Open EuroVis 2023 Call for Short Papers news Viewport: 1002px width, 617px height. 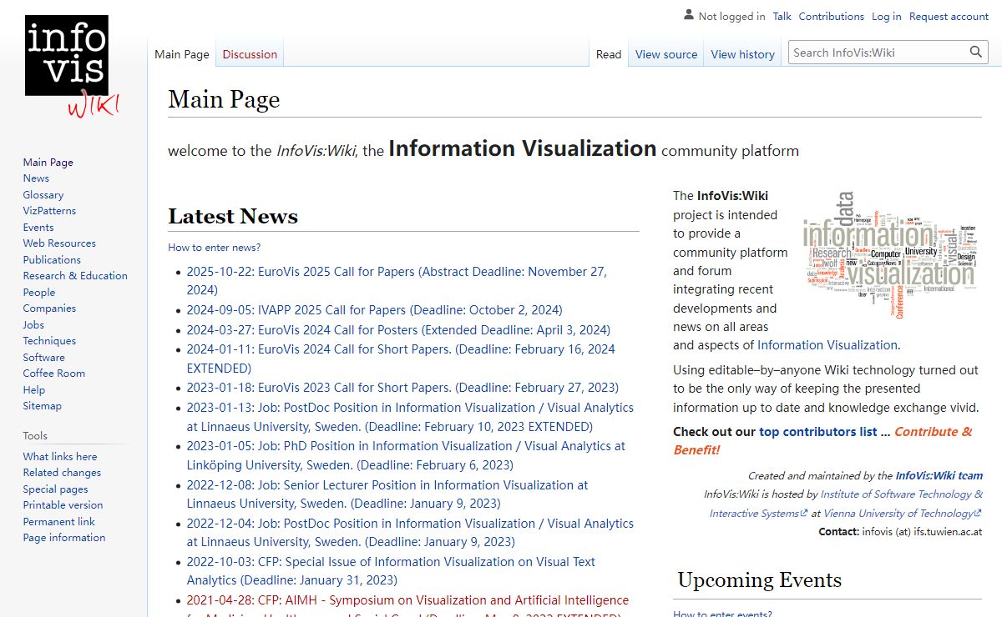click(x=402, y=388)
